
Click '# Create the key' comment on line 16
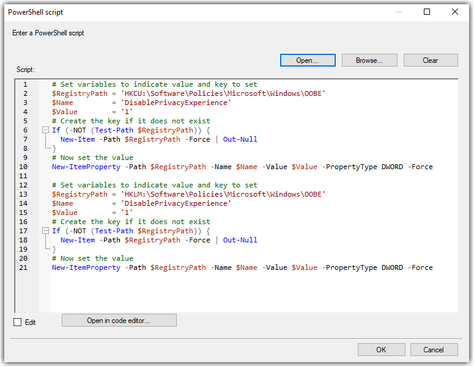(131, 222)
